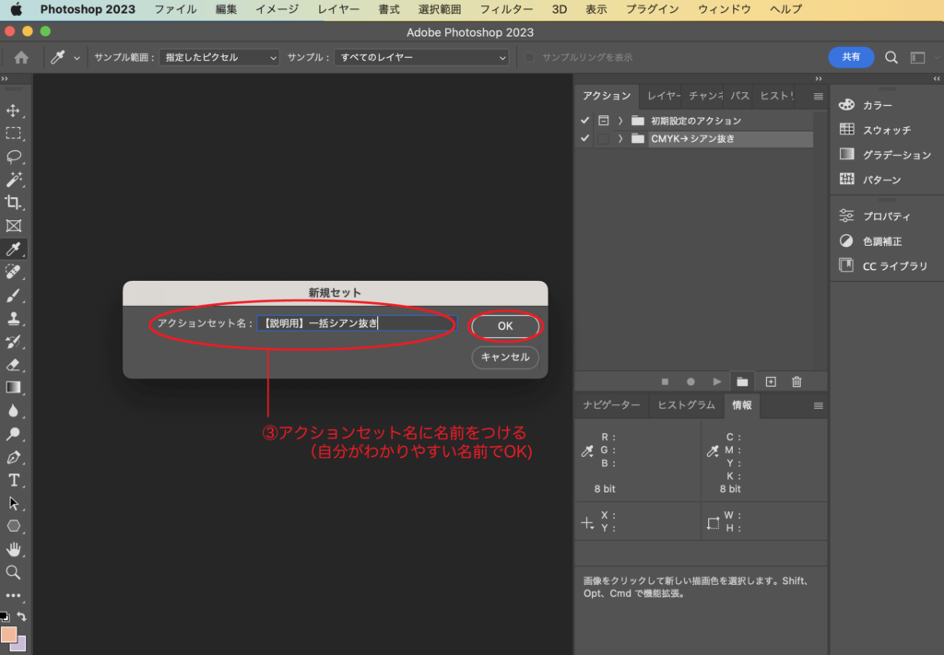Image resolution: width=944 pixels, height=655 pixels.
Task: Select the Pen tool
Action: (x=13, y=457)
